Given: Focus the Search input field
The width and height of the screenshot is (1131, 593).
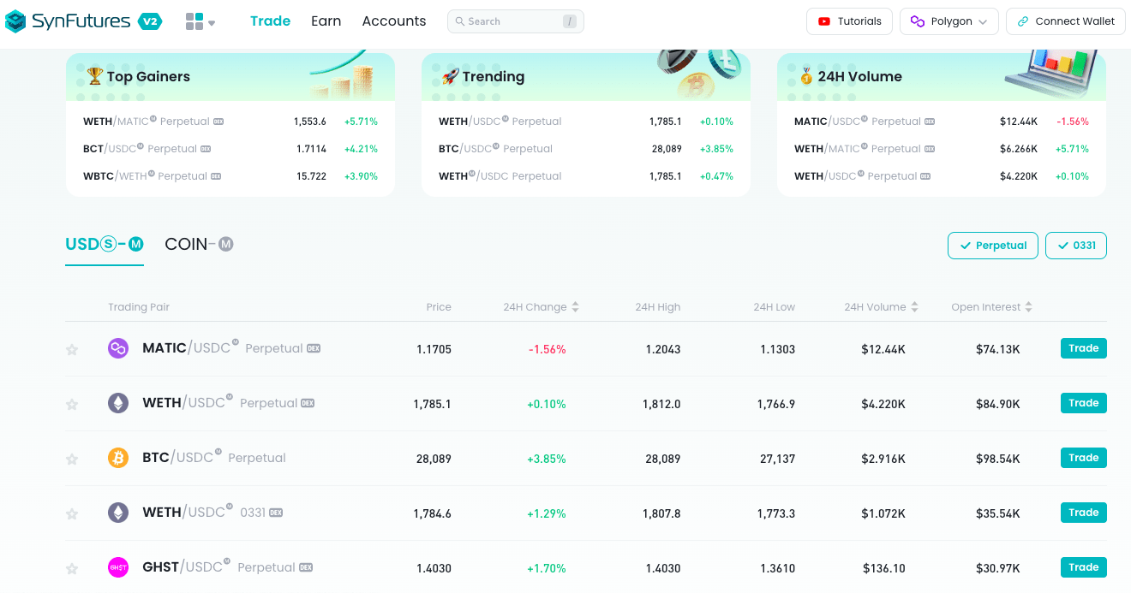Looking at the screenshot, I should click(x=515, y=21).
